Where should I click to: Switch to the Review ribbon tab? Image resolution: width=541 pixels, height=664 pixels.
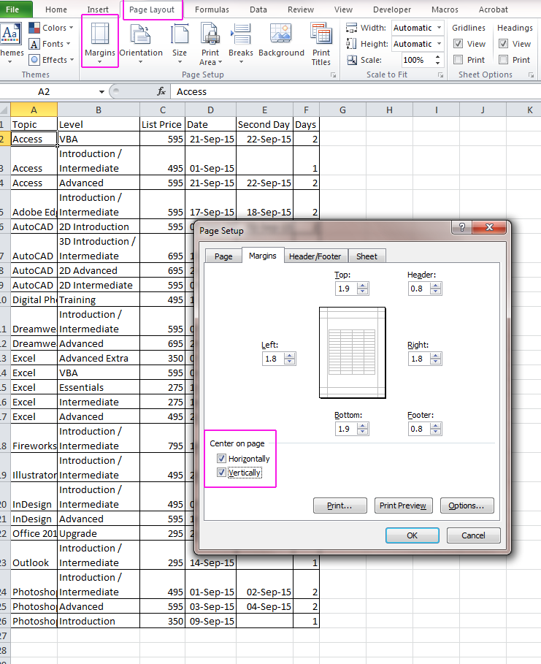click(x=301, y=9)
